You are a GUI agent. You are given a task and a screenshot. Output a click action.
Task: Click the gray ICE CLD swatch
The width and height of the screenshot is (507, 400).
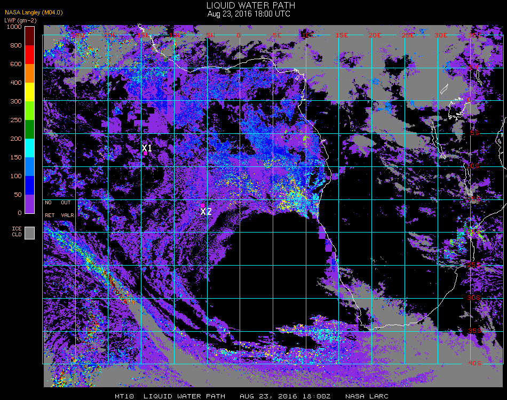[30, 233]
